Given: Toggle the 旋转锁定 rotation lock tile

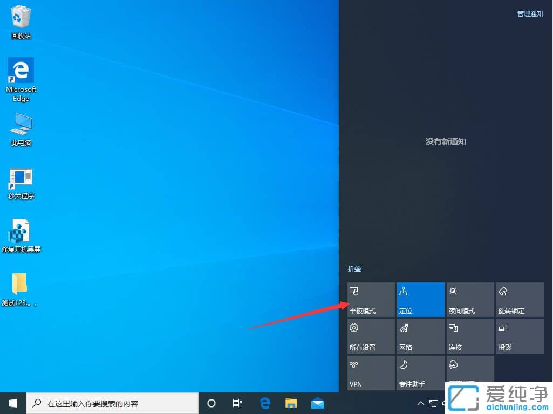Looking at the screenshot, I should pyautogui.click(x=520, y=300).
